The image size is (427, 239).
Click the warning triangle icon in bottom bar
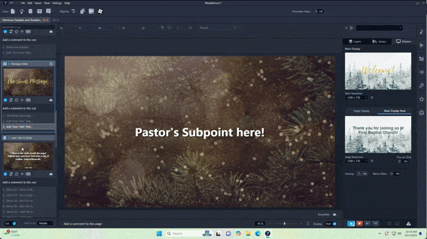tap(409, 223)
